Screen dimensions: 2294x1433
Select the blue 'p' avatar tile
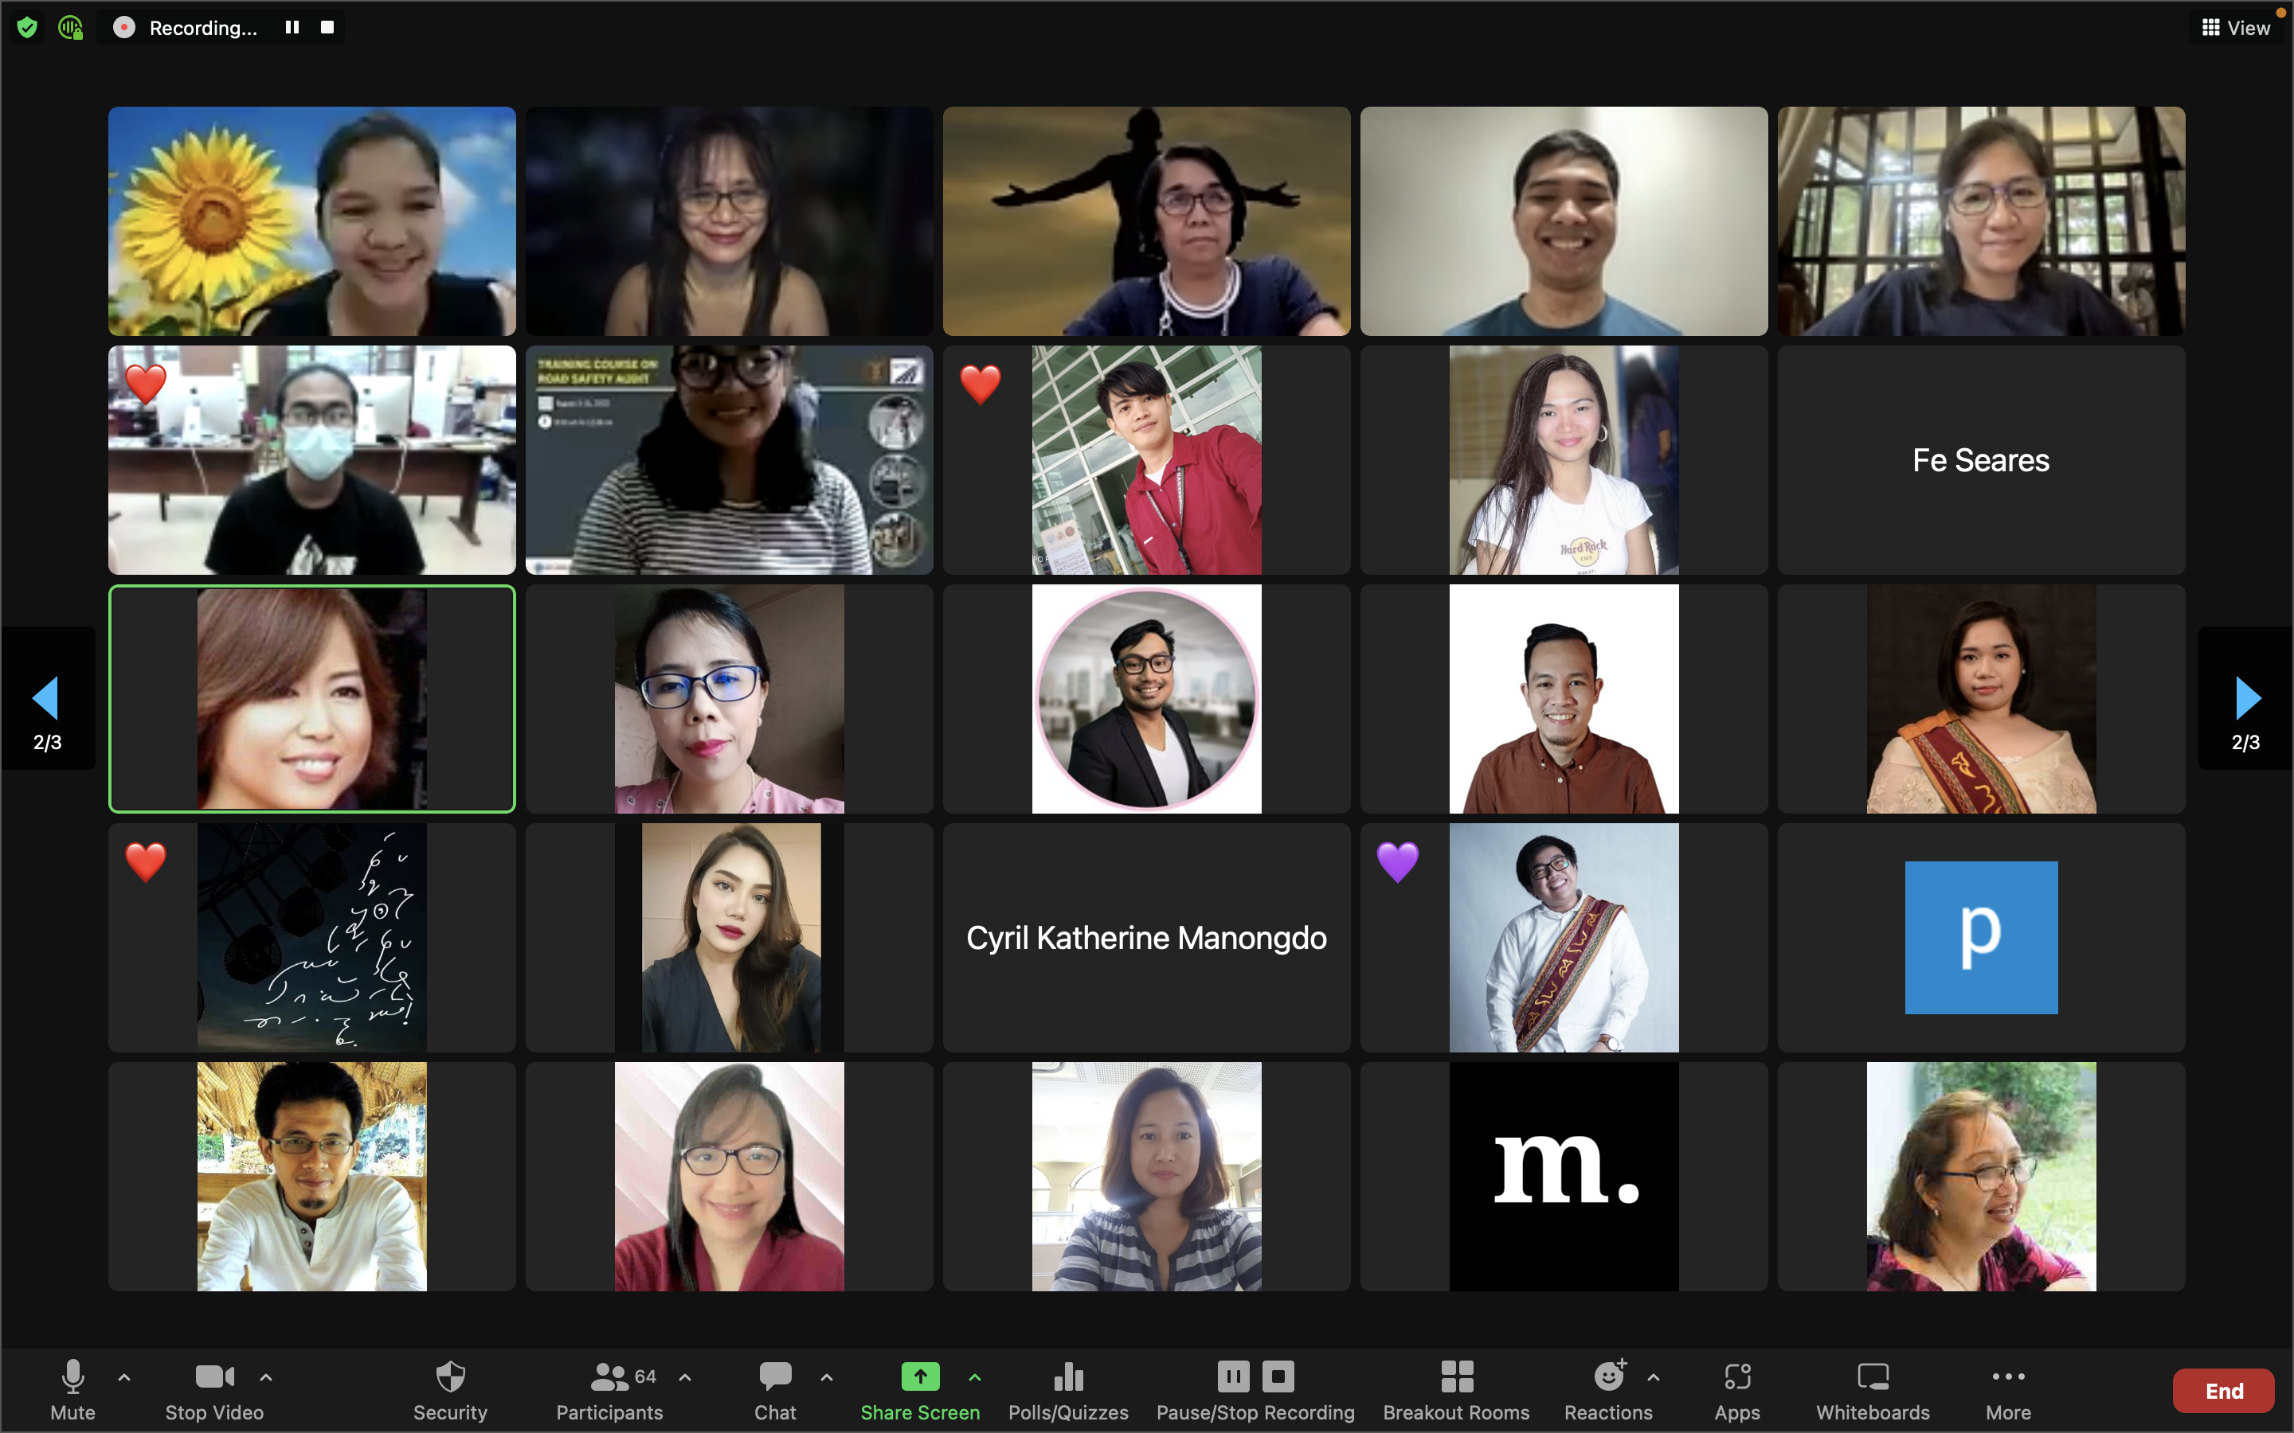pos(1981,937)
